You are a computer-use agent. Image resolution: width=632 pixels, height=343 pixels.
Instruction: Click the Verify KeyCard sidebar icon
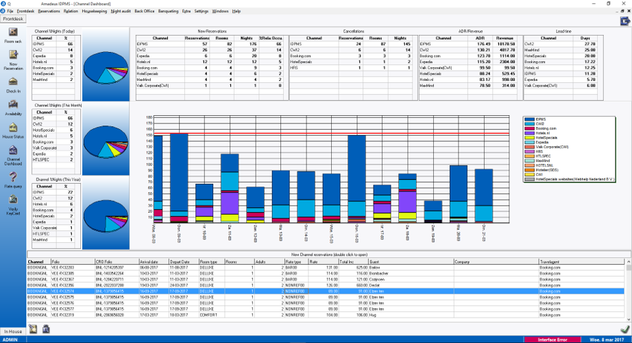click(x=13, y=200)
